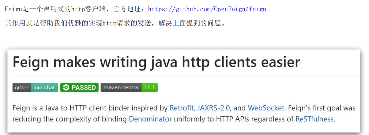Click the text "reducing the complexity of binding"
The image size is (369, 135).
pyautogui.click(x=70, y=119)
